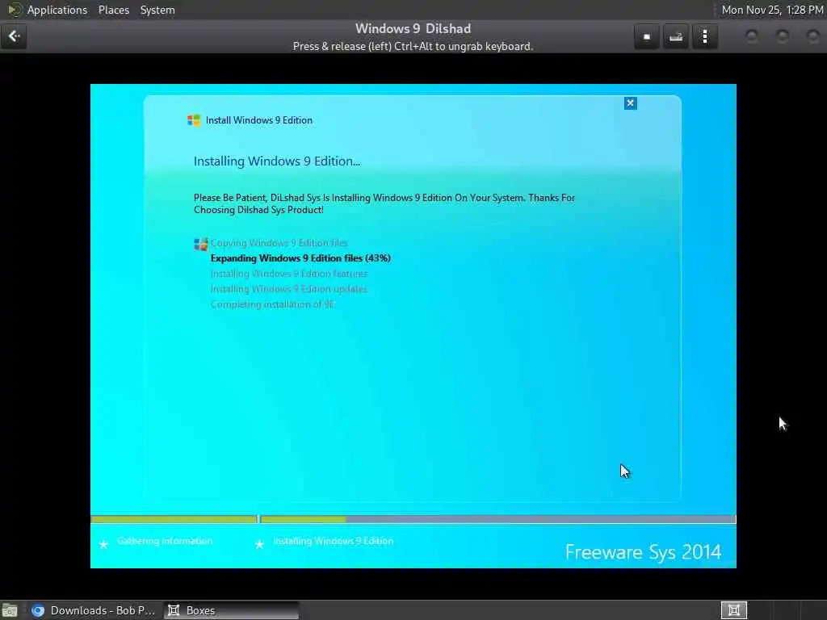Viewport: 827px width, 620px height.
Task: Click the Applications menu logo icon
Action: (15, 10)
